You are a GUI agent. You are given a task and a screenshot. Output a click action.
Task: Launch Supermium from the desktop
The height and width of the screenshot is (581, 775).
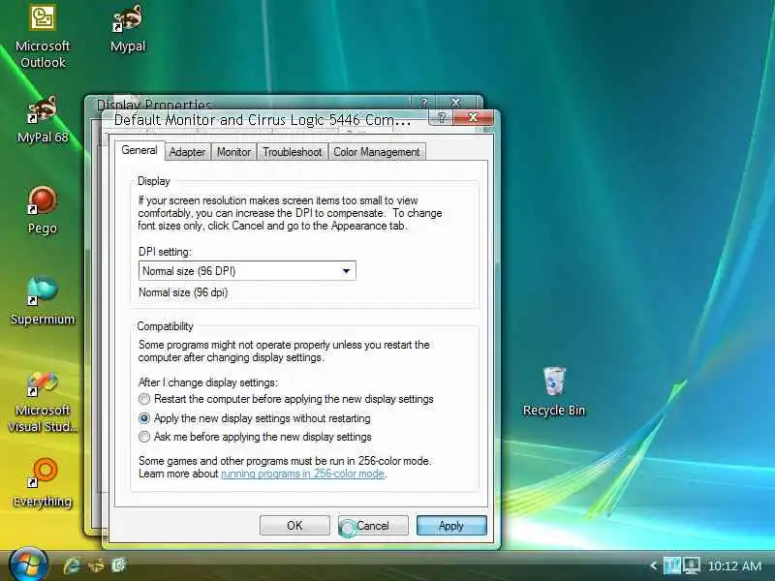click(43, 300)
